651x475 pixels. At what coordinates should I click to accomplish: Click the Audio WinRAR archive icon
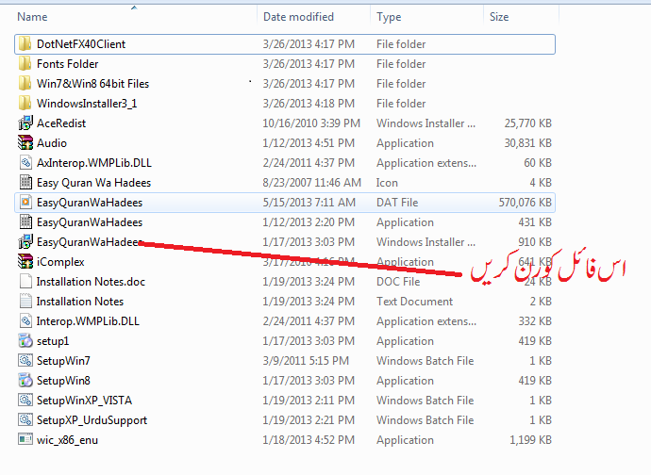25,142
